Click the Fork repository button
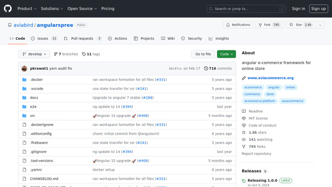The width and height of the screenshot is (332, 187). pos(268,25)
